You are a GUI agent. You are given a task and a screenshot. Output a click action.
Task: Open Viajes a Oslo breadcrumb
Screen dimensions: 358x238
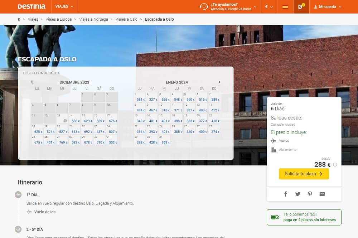pyautogui.click(x=126, y=19)
